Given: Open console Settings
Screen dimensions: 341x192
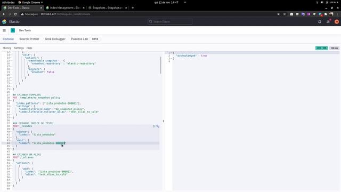Looking at the screenshot, I should [x=19, y=48].
